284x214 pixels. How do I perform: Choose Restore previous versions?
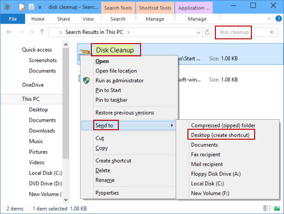129,113
